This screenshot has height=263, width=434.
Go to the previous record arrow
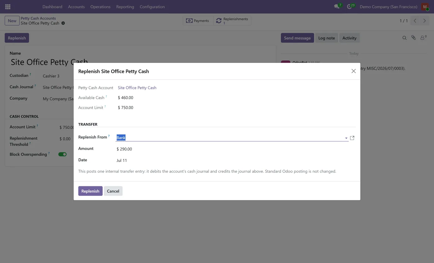(415, 21)
